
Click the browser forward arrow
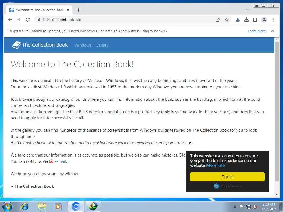tap(19, 20)
